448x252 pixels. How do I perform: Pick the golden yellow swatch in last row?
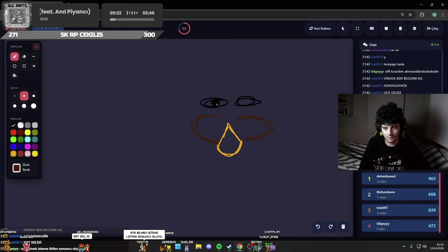(35, 154)
